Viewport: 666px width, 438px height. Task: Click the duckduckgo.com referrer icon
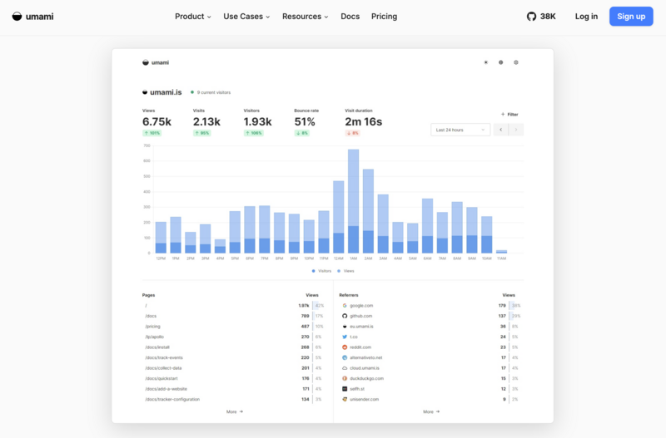345,378
